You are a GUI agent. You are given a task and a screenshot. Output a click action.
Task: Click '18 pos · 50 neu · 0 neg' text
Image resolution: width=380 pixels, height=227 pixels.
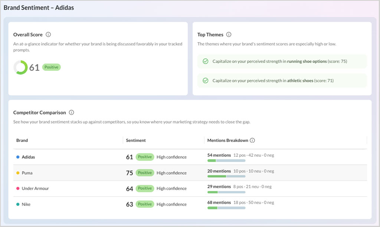[254, 202]
